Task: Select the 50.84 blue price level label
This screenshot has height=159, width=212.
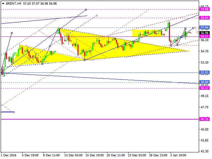Action: (205, 82)
